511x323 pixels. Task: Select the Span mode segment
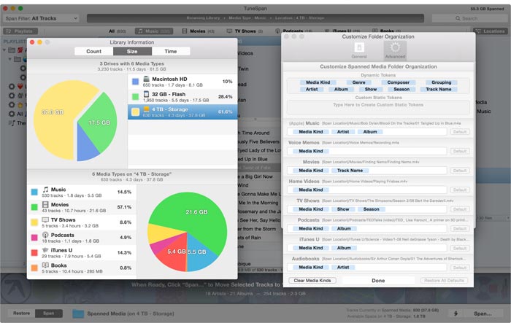click(x=49, y=314)
